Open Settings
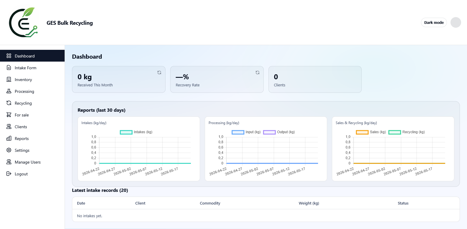The image size is (467, 229). [x=32, y=150]
